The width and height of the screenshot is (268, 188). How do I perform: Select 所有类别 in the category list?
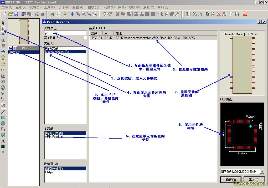[x=65, y=48]
